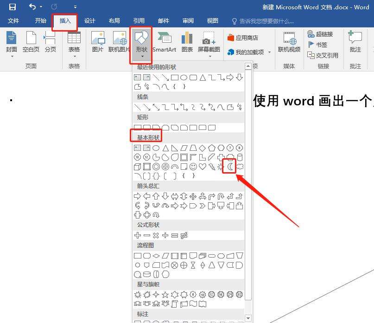Select the heart shape

pos(203,167)
